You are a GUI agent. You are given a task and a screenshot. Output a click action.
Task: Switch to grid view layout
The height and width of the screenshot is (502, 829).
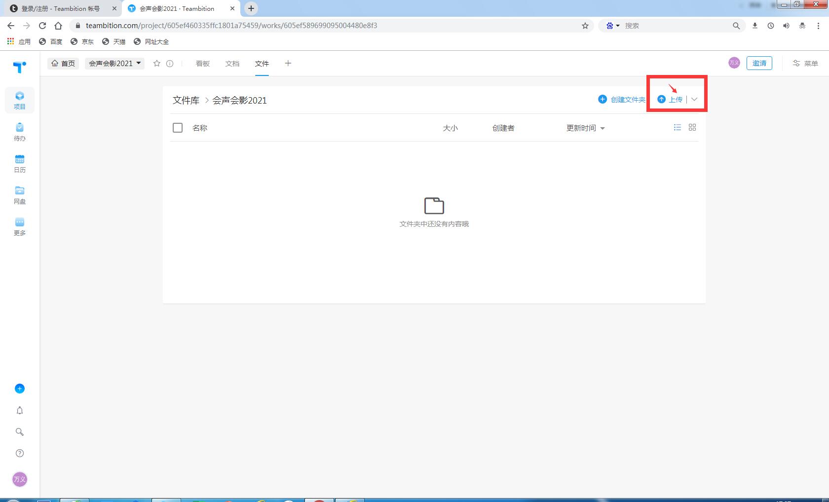click(692, 127)
